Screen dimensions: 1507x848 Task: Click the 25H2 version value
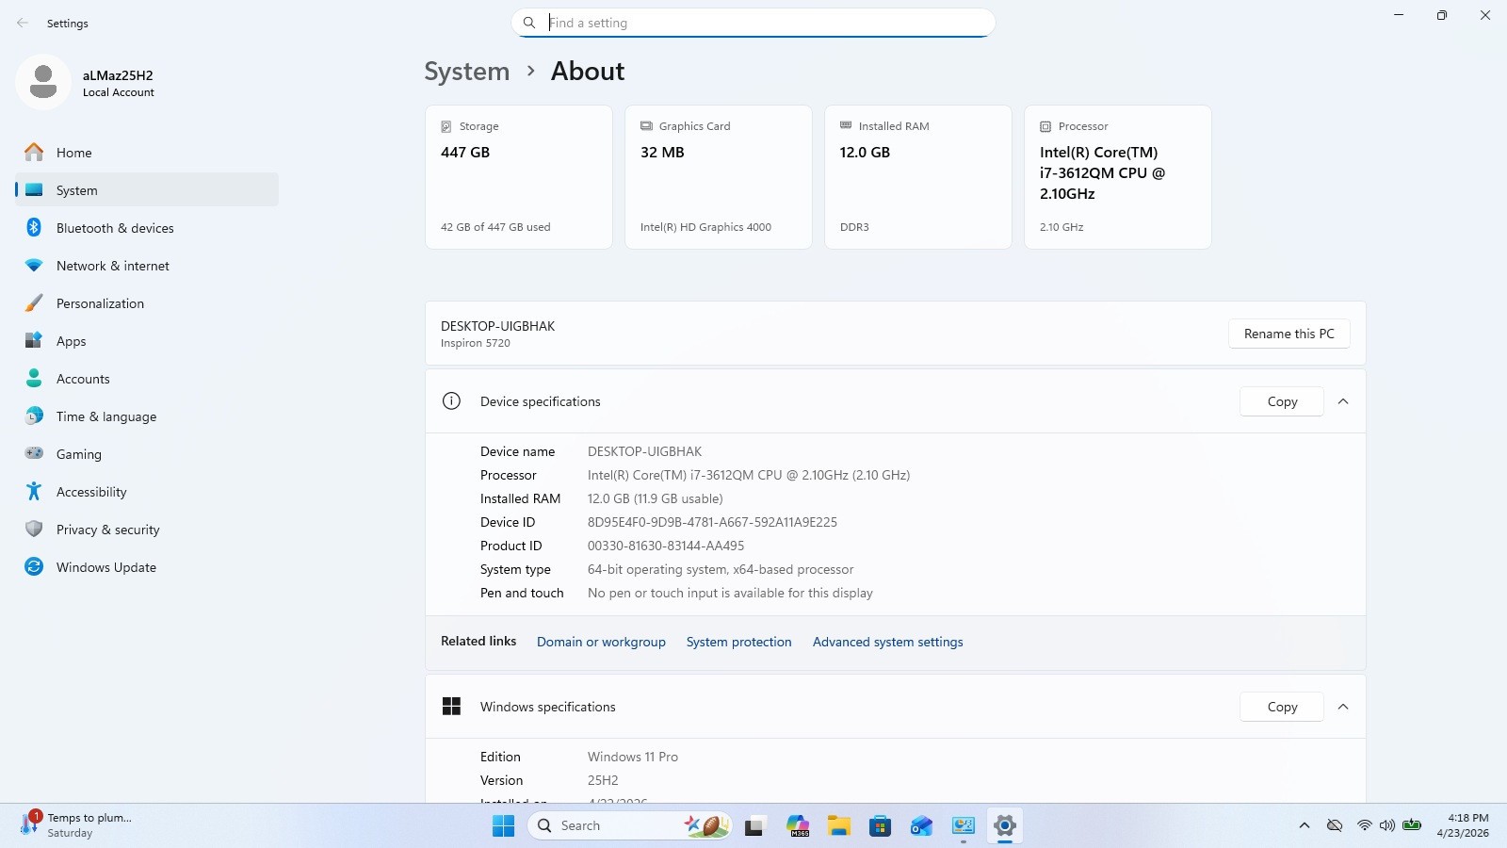[603, 780]
